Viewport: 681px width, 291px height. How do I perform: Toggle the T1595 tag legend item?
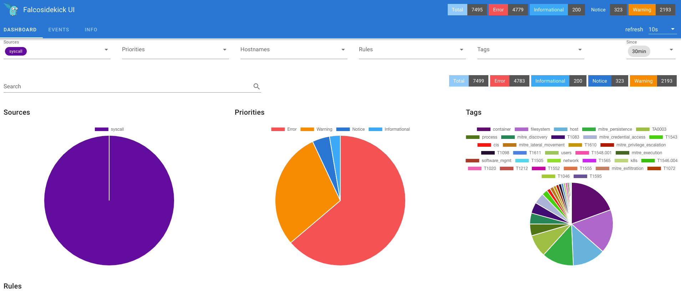(x=588, y=176)
